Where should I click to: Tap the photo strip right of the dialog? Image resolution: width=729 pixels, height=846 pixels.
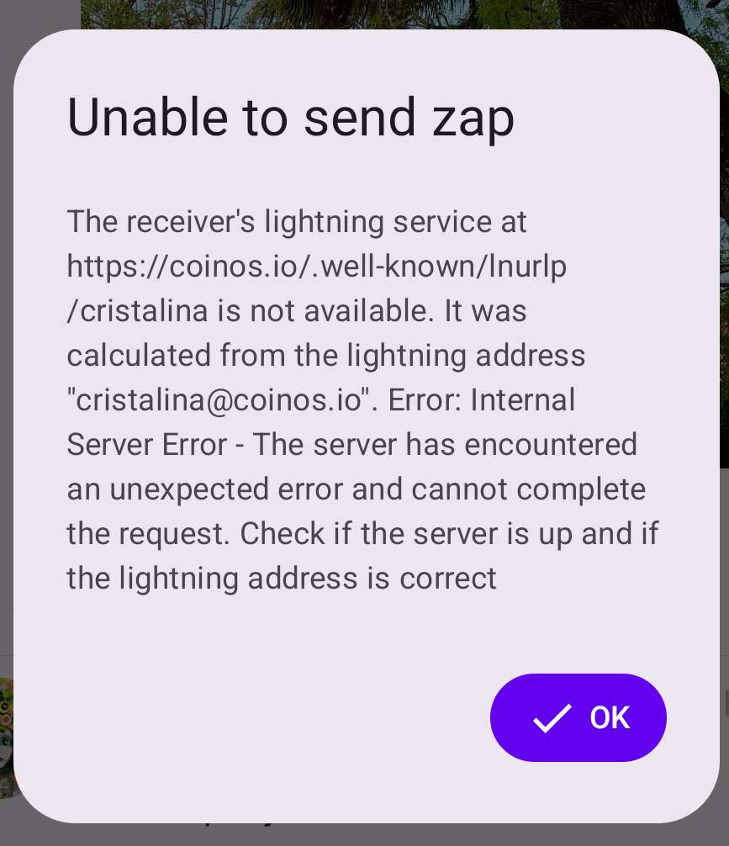(725, 243)
